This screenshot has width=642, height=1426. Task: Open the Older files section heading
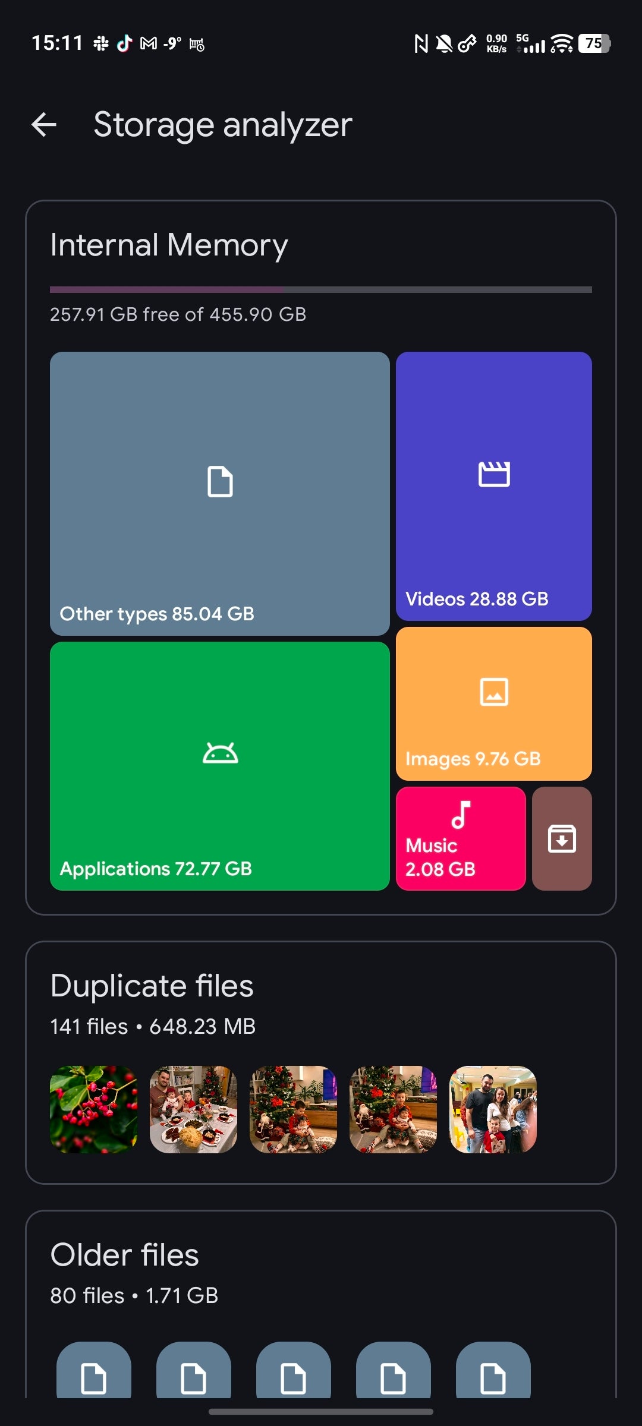pos(125,1255)
